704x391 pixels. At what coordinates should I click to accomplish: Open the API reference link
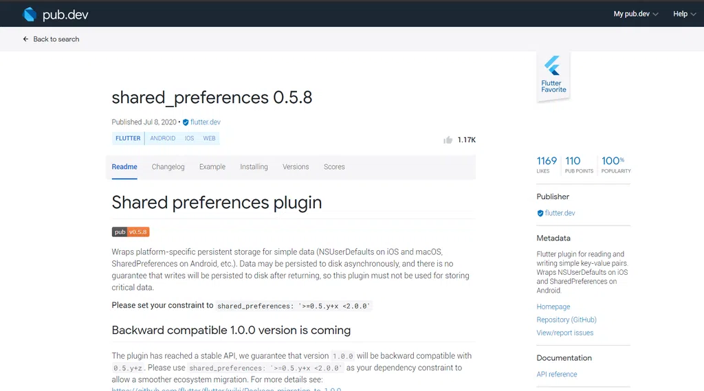click(x=557, y=375)
